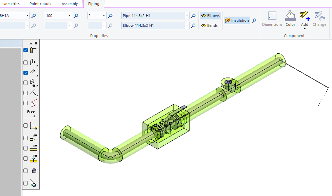Image resolution: width=332 pixels, height=196 pixels.
Task: Click the magnifier beside the nominal size 100
Action: 76,15
